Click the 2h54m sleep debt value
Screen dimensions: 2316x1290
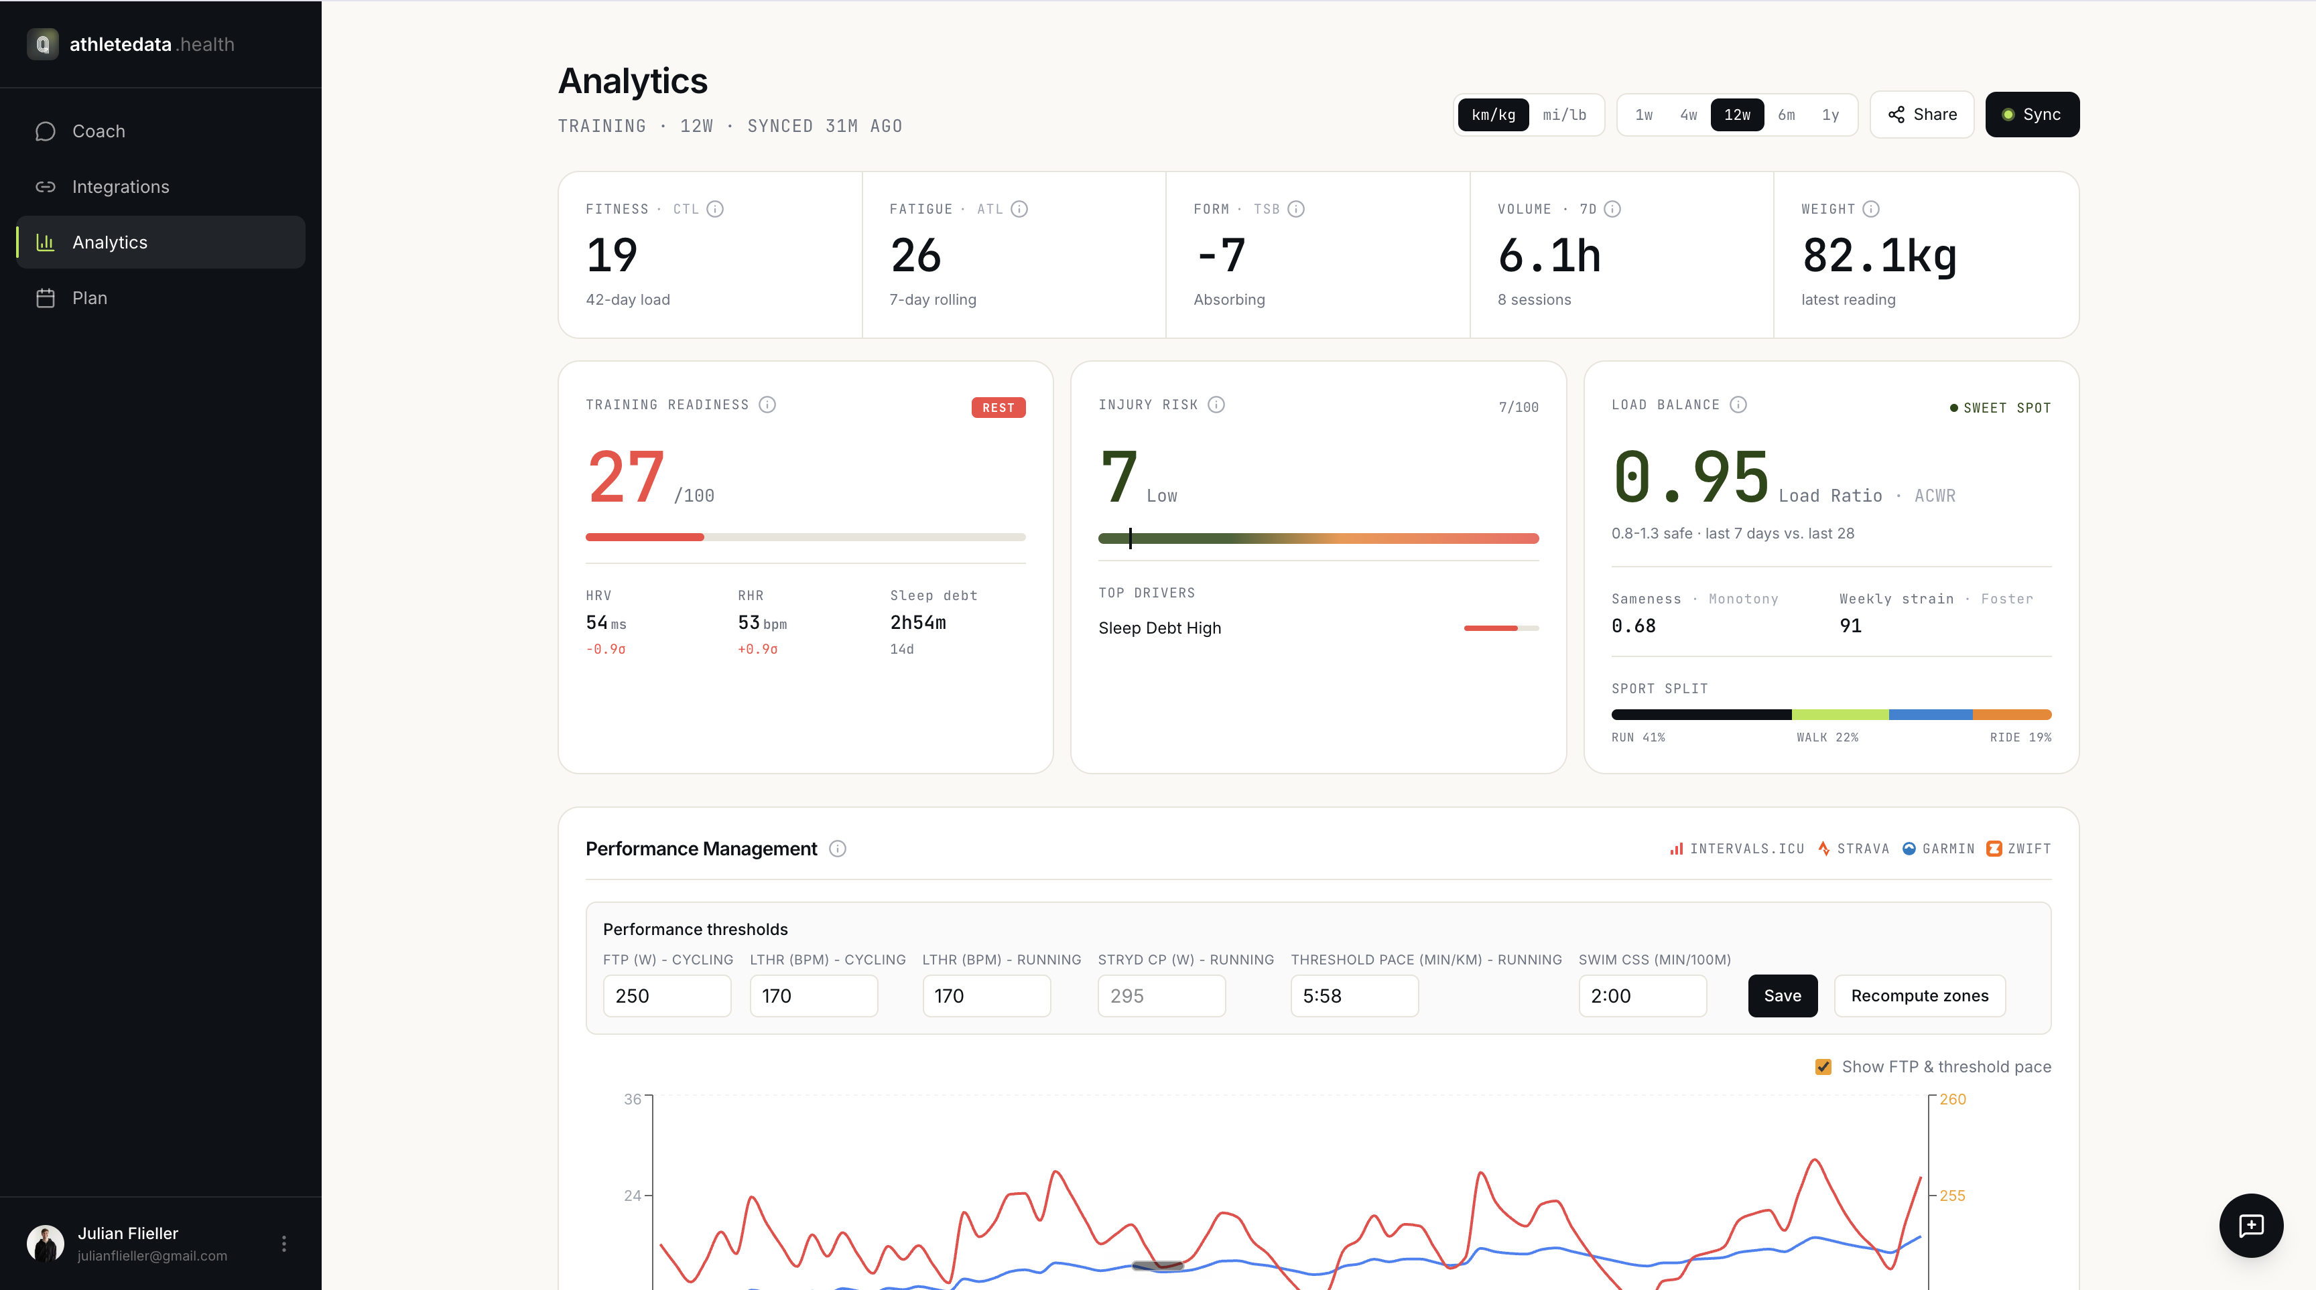tap(918, 622)
